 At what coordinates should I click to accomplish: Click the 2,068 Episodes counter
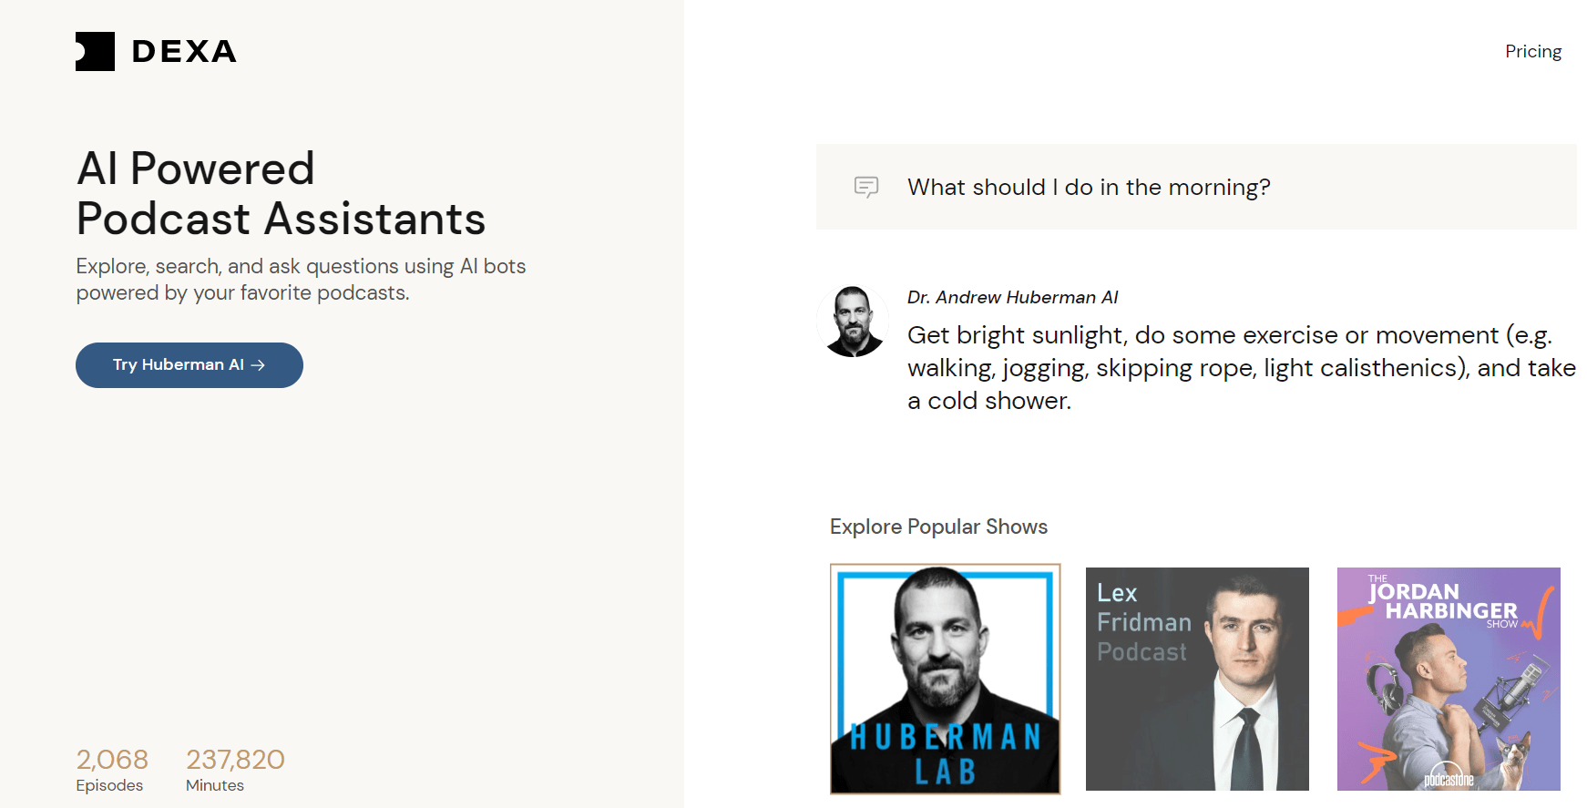click(112, 771)
